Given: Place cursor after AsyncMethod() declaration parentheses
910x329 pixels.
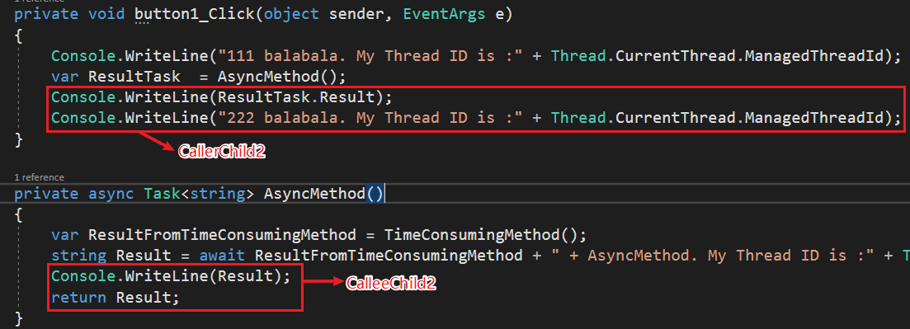Looking at the screenshot, I should click(x=384, y=193).
